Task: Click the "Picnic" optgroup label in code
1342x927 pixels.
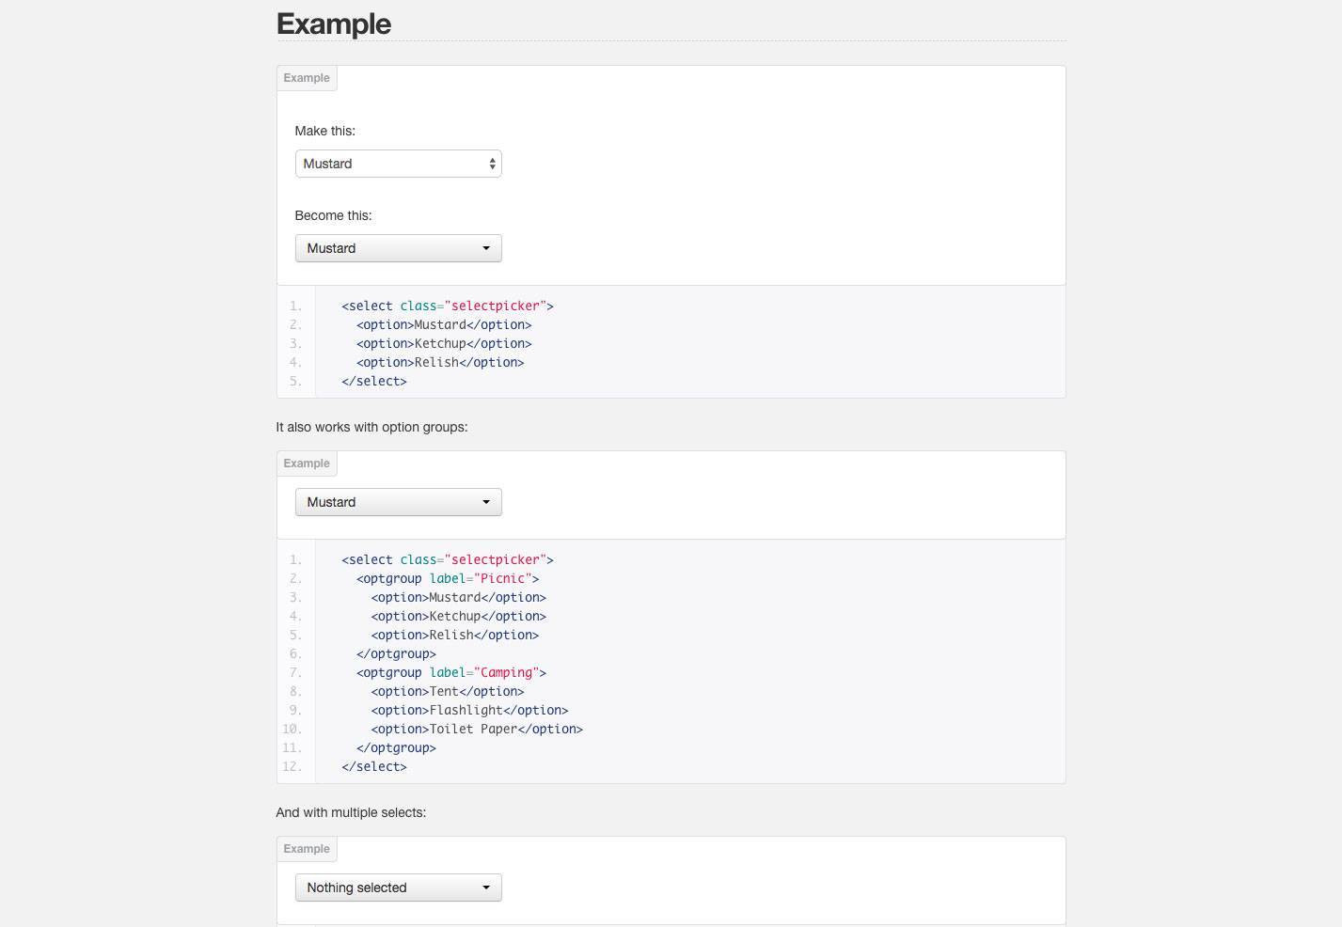Action: 503,578
